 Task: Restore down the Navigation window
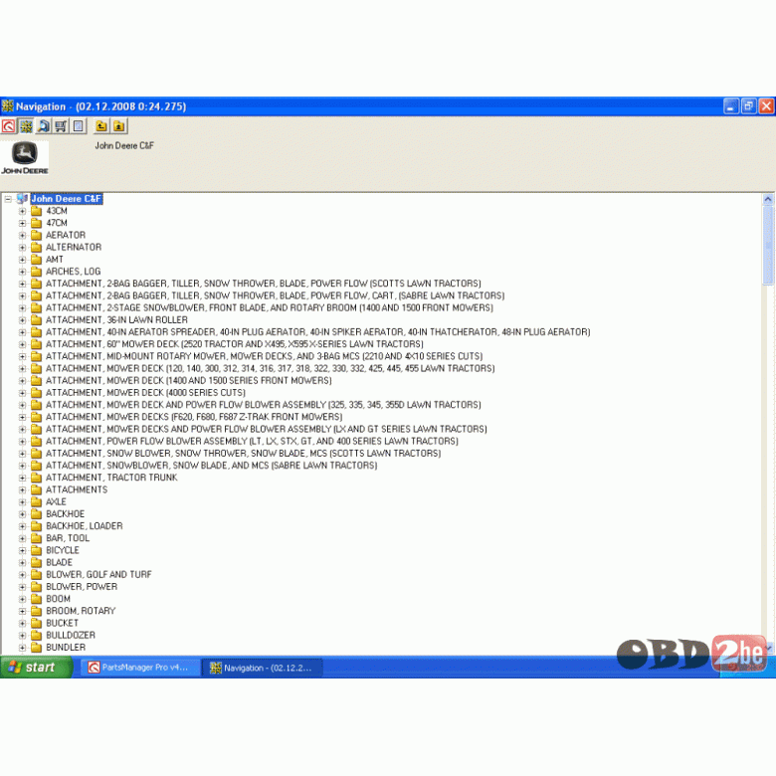coord(749,105)
